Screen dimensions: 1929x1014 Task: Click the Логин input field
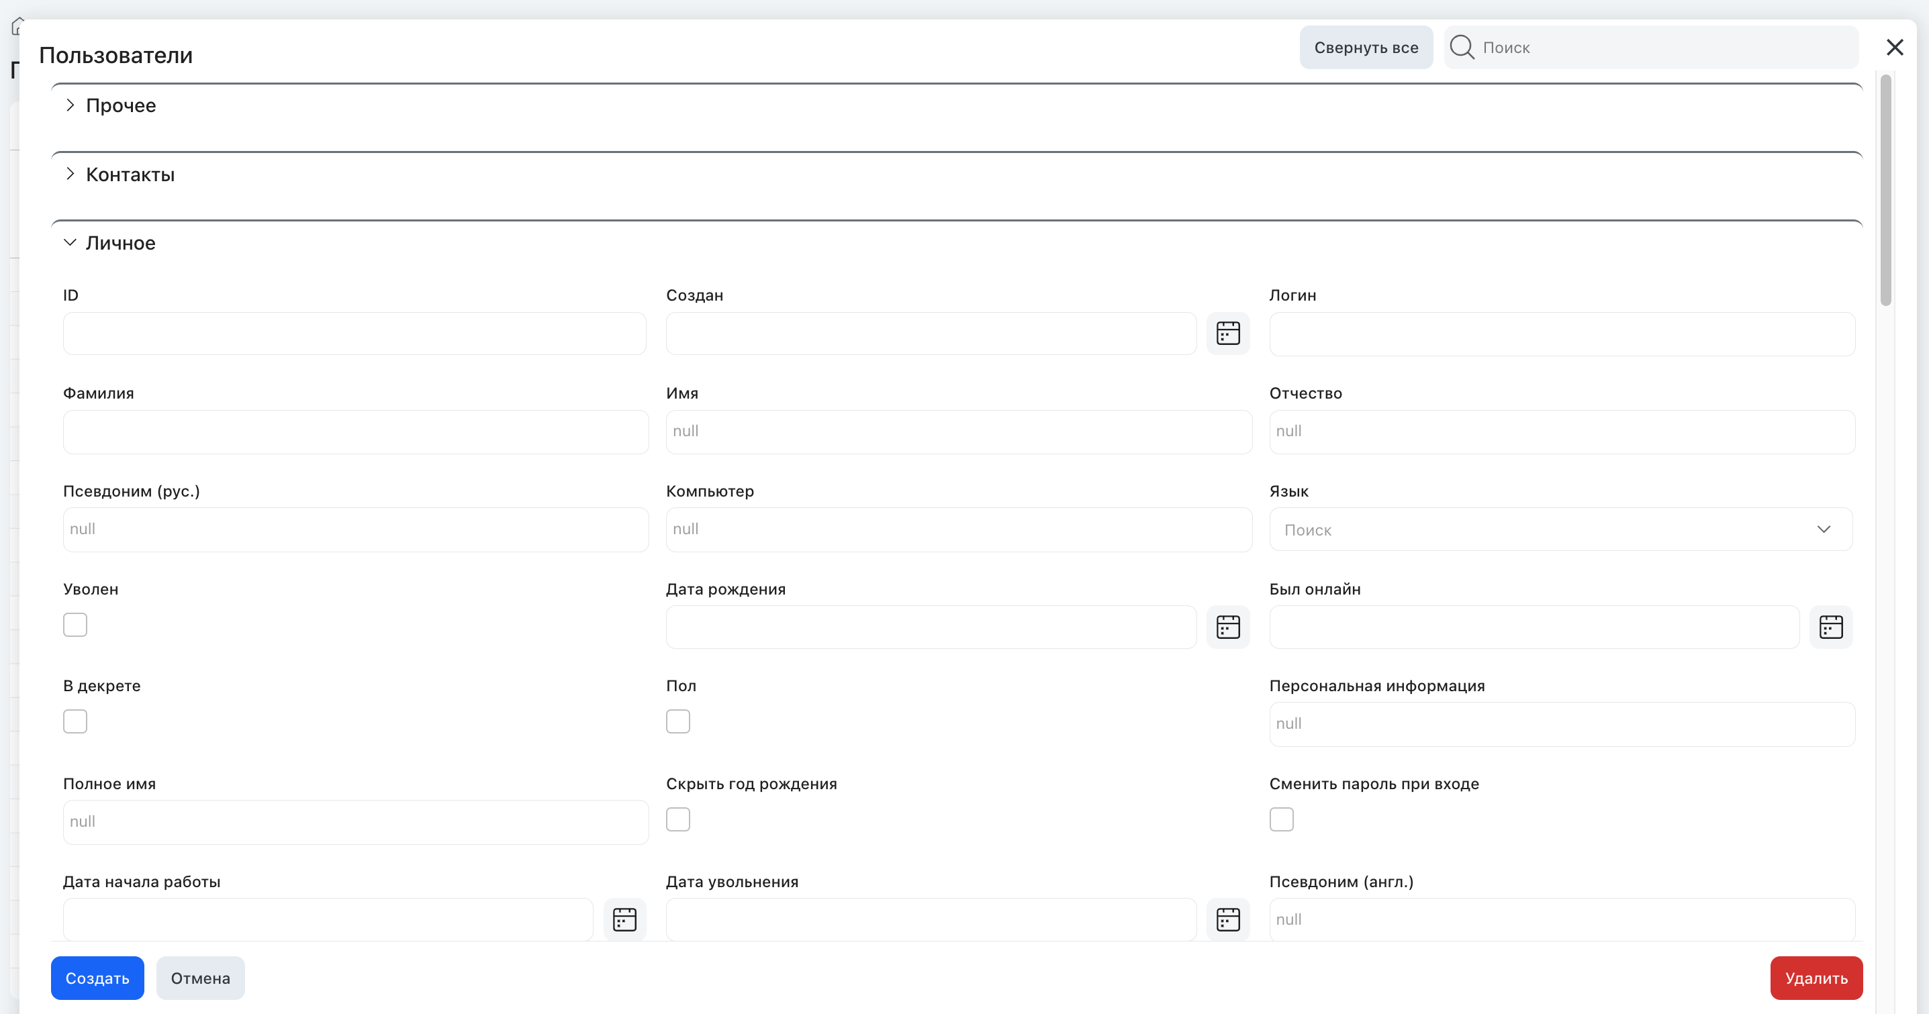tap(1562, 334)
